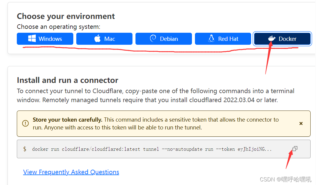Choose the Mac environment button
Viewport: 316px width, 185px height.
click(x=104, y=39)
